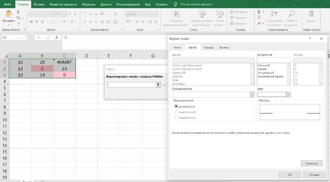
Task: Click the Cell Styles icon
Action: point(219,14)
